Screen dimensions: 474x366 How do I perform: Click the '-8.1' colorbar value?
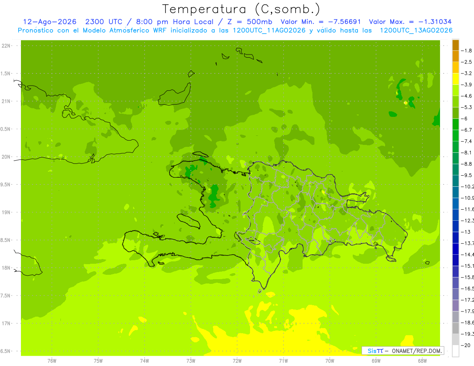point(467,152)
